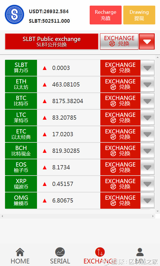Open the SERIAL chart icon

coord(60,252)
